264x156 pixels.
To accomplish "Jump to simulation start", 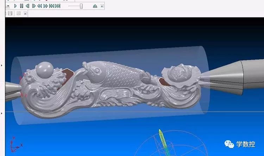I will pos(52,6).
